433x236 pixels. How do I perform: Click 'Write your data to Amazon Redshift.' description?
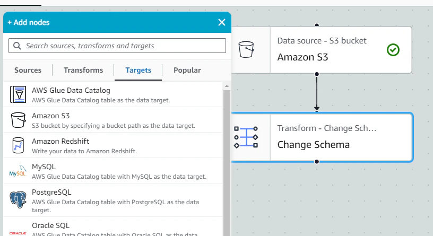point(84,151)
